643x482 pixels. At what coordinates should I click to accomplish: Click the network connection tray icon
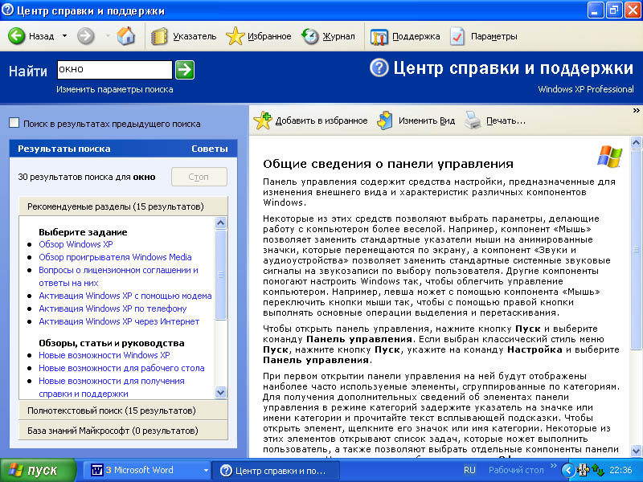[583, 470]
